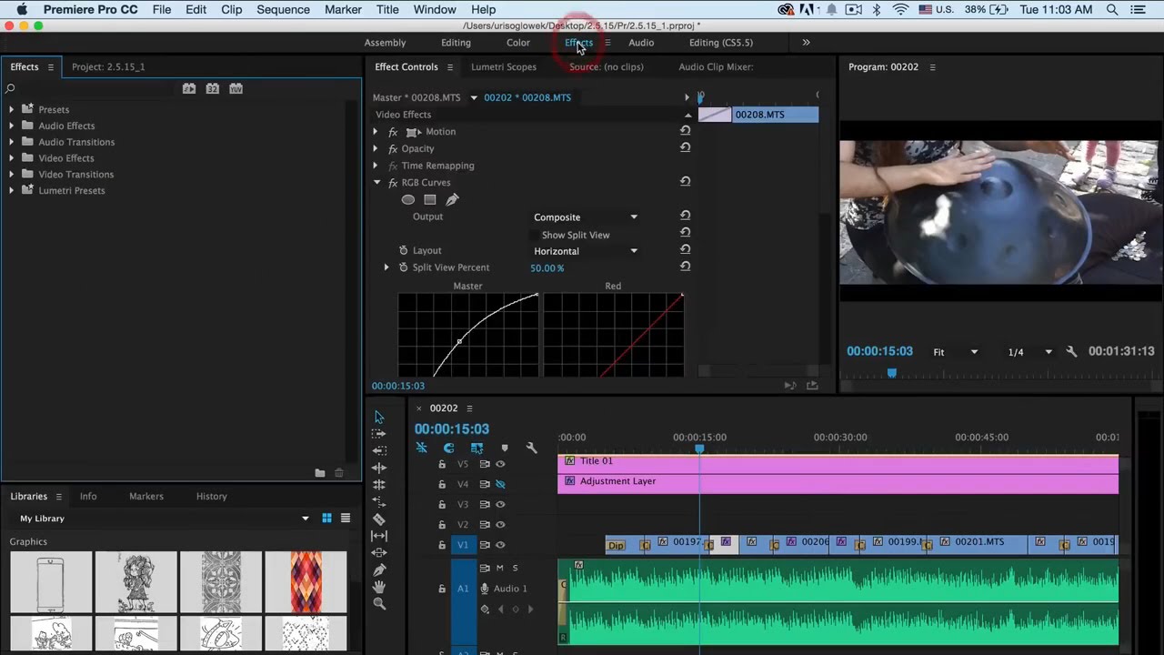Reset the Opacity effect
Image resolution: width=1164 pixels, height=655 pixels.
686,148
